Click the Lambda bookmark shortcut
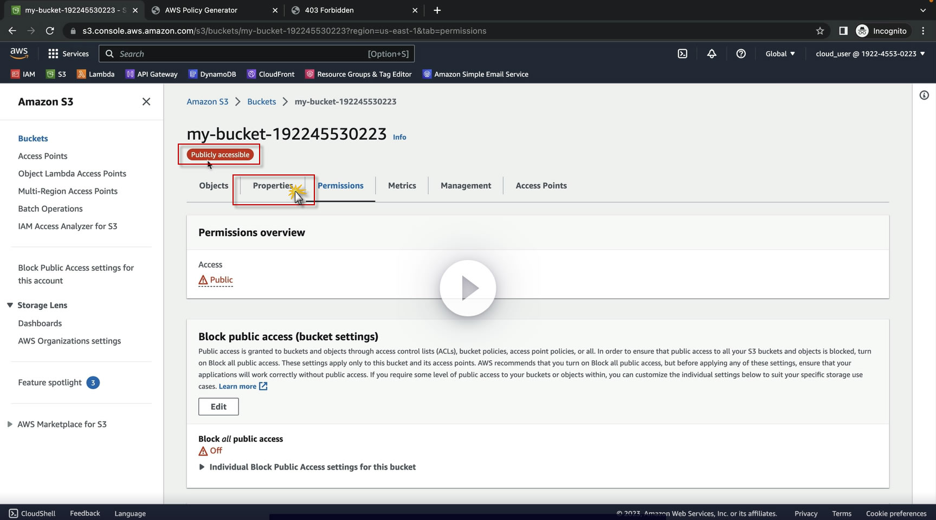Viewport: 936px width, 520px height. (x=96, y=74)
